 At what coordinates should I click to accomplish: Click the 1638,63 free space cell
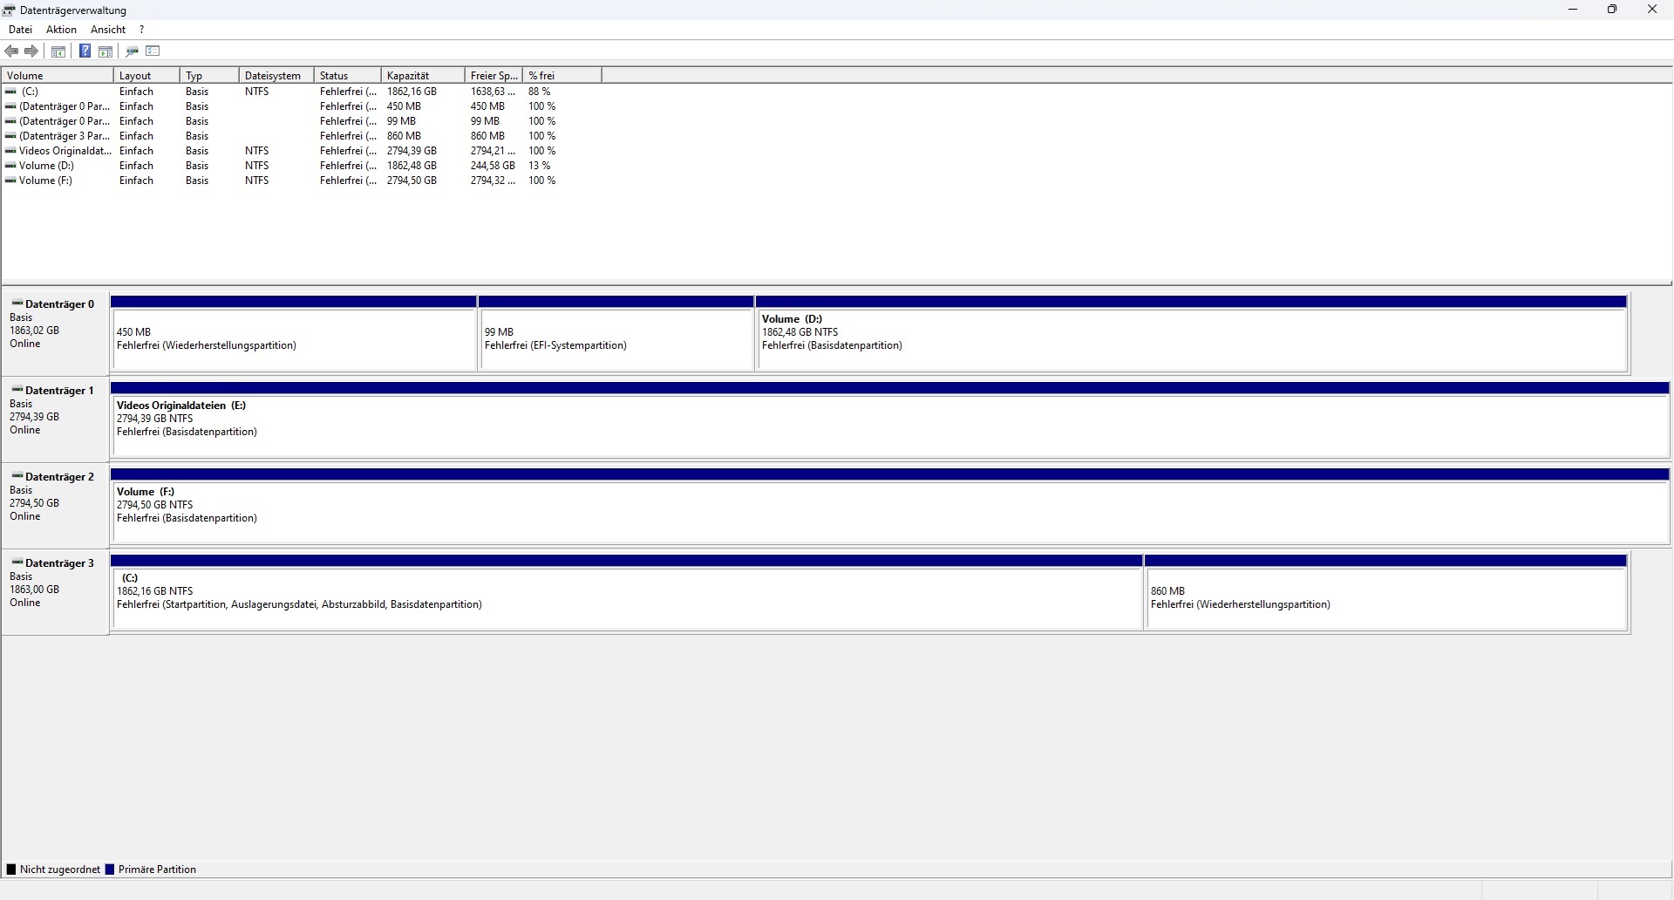(493, 92)
